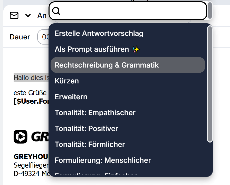Click the mail envelope icon
Image resolution: width=230 pixels, height=185 pixels.
pos(14,16)
